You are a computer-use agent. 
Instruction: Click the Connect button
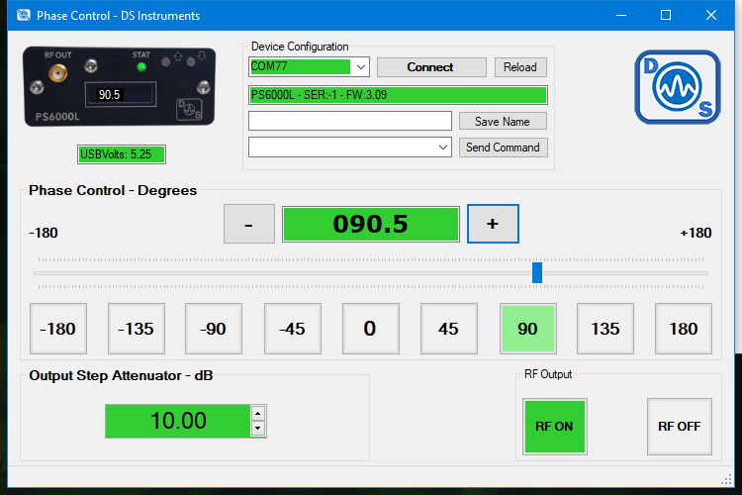point(431,67)
